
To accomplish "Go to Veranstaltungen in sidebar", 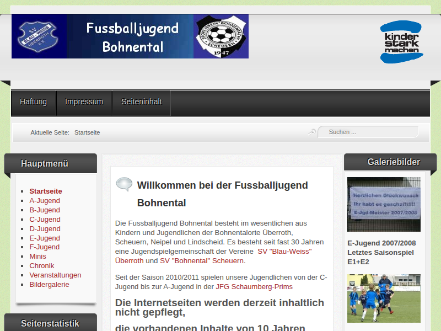I will 55,275.
